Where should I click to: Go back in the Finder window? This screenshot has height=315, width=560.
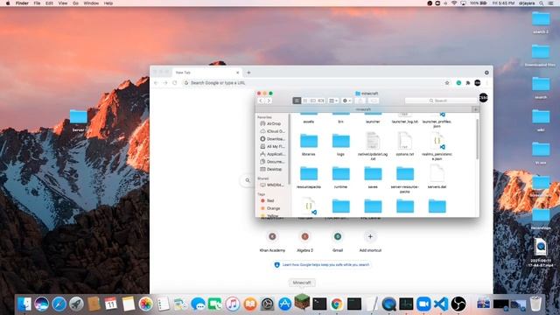pyautogui.click(x=261, y=101)
